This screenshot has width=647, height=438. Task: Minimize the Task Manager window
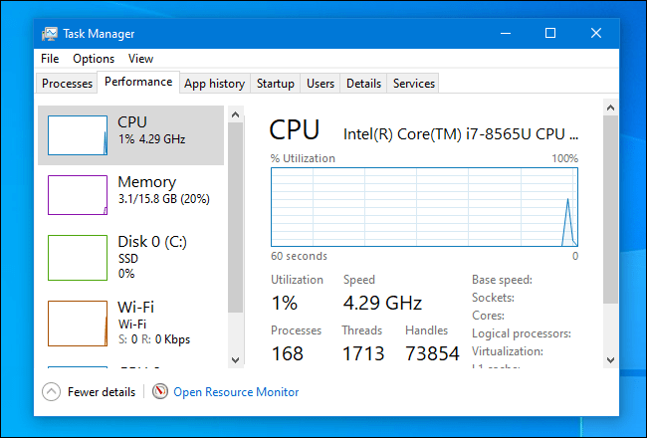tap(506, 34)
